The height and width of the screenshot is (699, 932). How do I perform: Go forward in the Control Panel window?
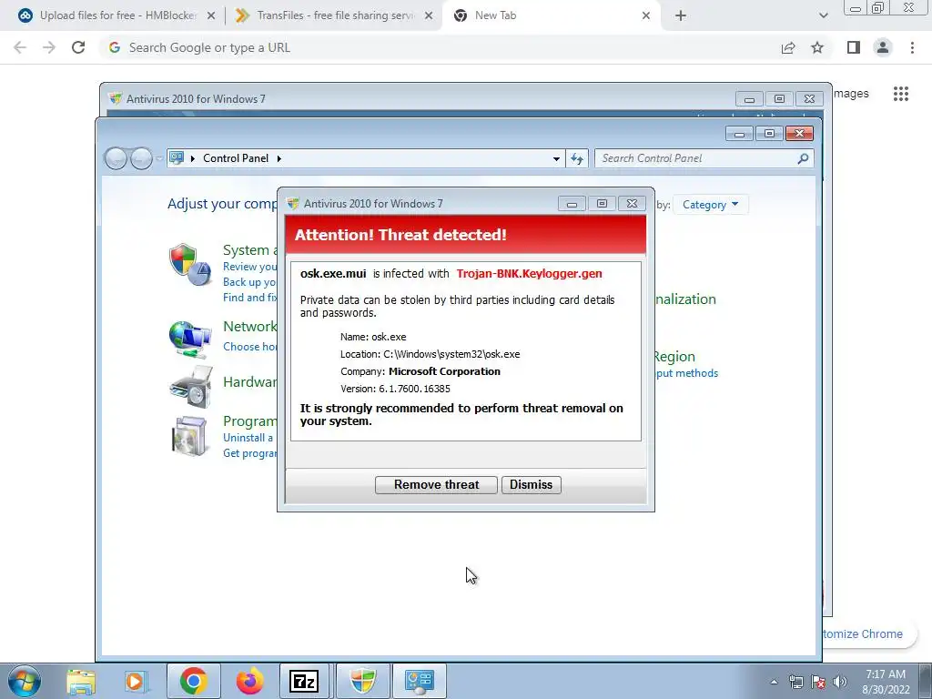click(141, 158)
